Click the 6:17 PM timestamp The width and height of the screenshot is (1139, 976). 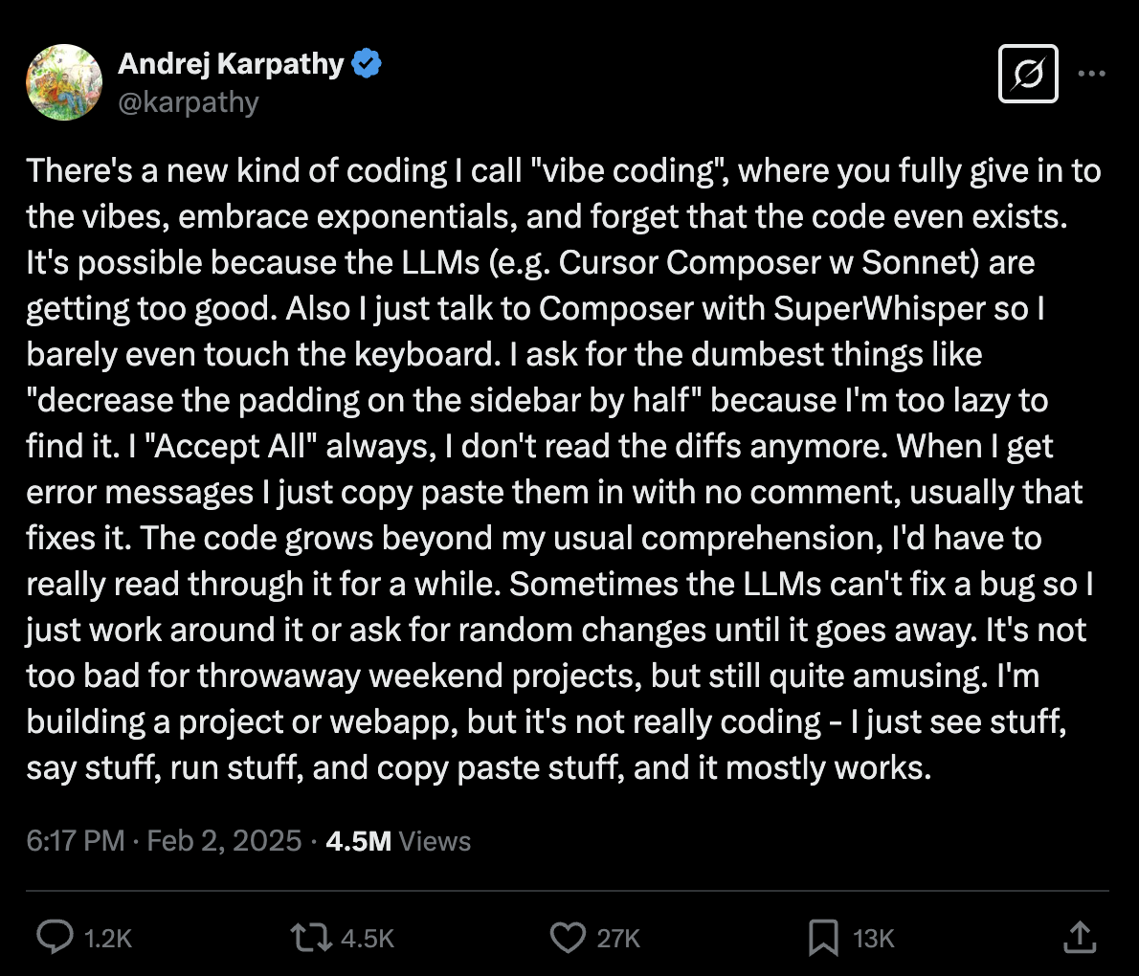point(76,841)
